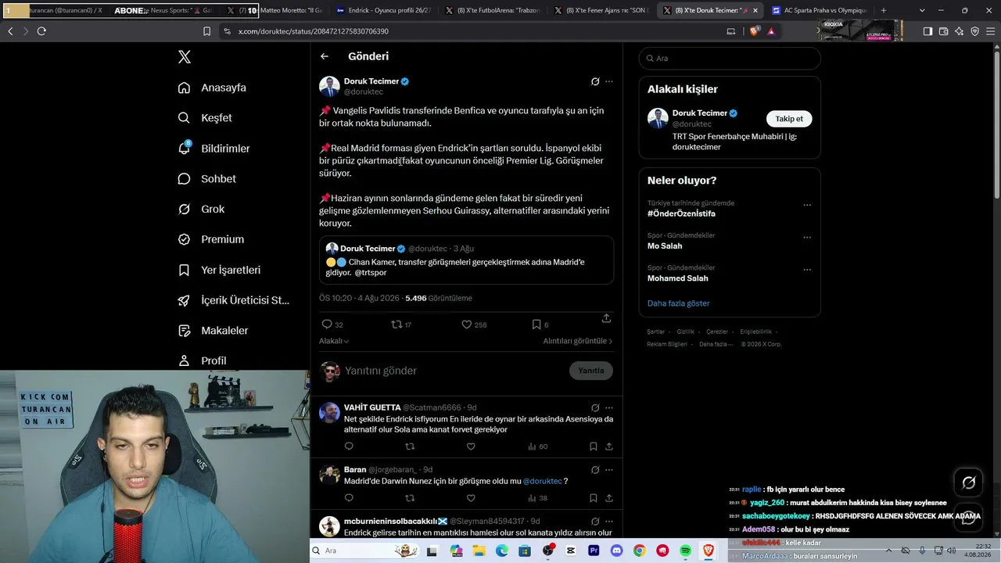Open the quoted Cihan Kamer post
The width and height of the screenshot is (1001, 563).
466,260
